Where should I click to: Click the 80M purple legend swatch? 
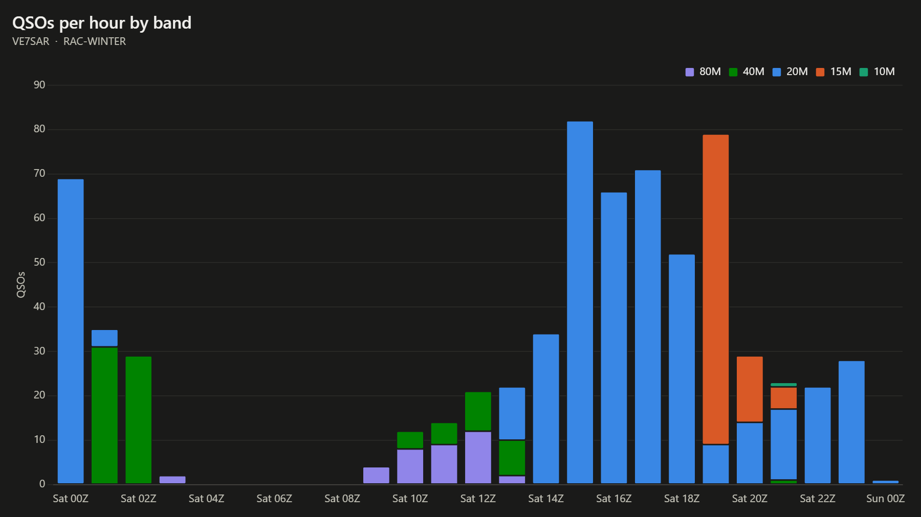(689, 72)
